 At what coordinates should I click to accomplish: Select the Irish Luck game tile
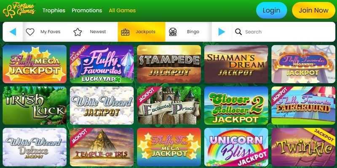point(35,105)
